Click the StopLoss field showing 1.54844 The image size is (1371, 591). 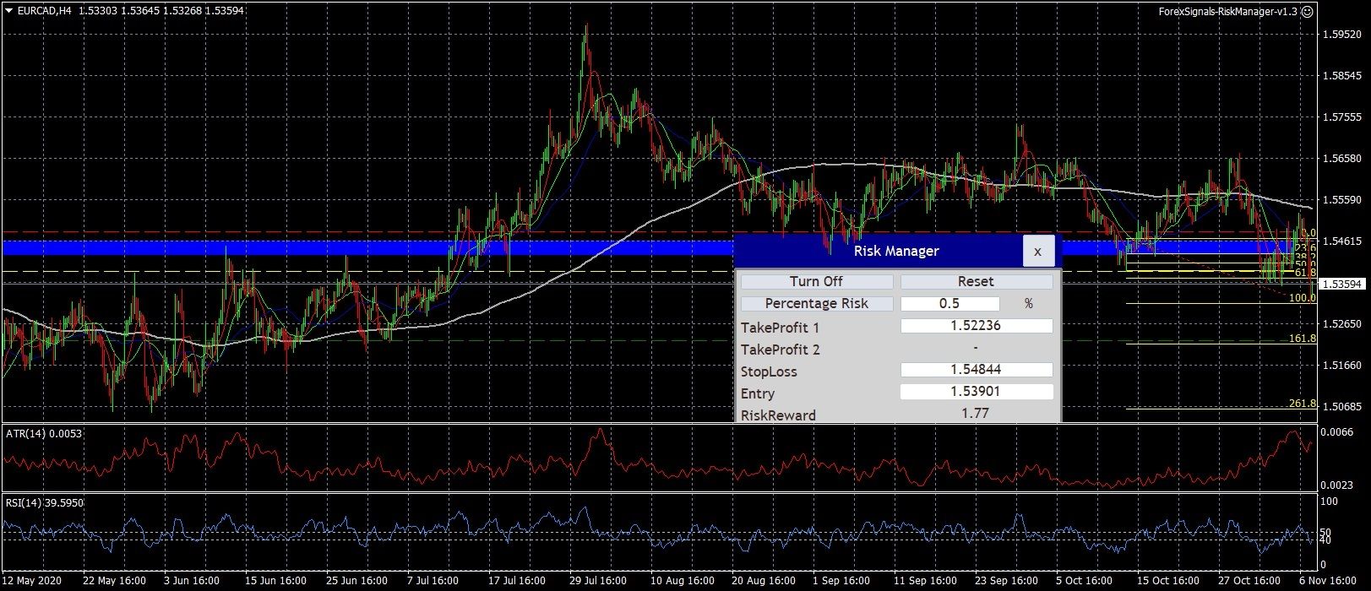tap(976, 369)
